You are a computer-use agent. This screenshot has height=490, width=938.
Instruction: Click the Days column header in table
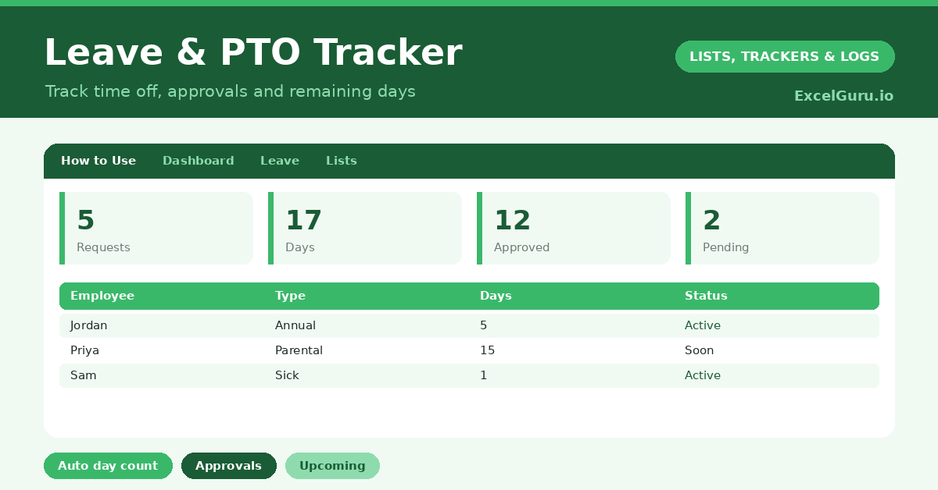pos(496,296)
